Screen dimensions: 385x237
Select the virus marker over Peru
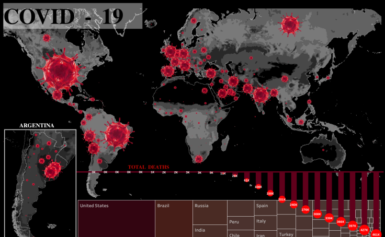coord(89,136)
